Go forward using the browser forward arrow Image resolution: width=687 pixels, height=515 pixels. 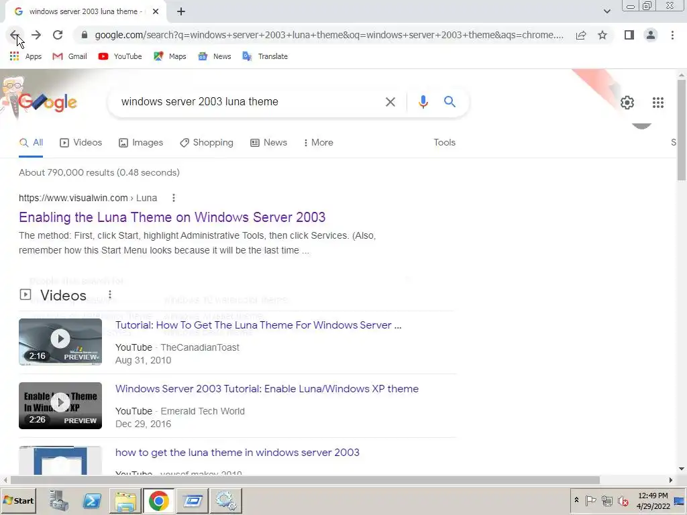[x=36, y=35]
